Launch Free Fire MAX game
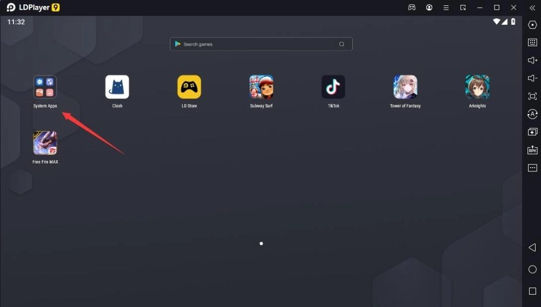Image resolution: width=541 pixels, height=307 pixels. coord(45,143)
